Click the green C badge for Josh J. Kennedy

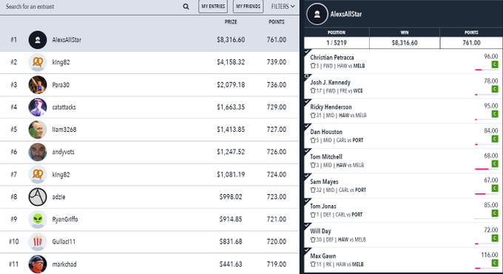coord(495,90)
